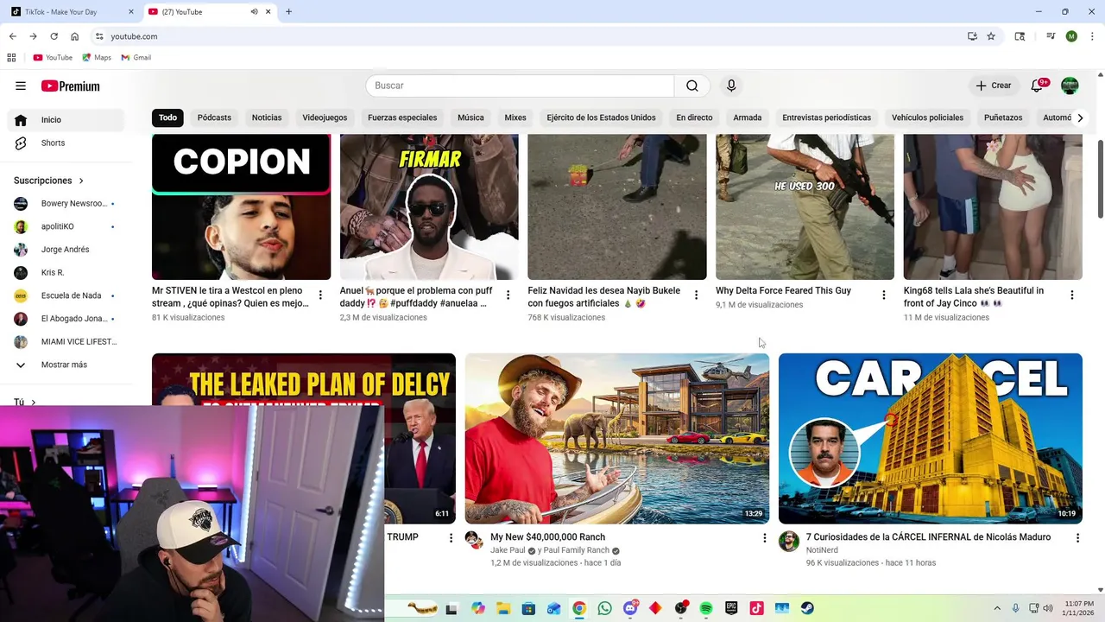The image size is (1105, 622).
Task: Open Chrome profile avatar M
Action: [x=1071, y=36]
